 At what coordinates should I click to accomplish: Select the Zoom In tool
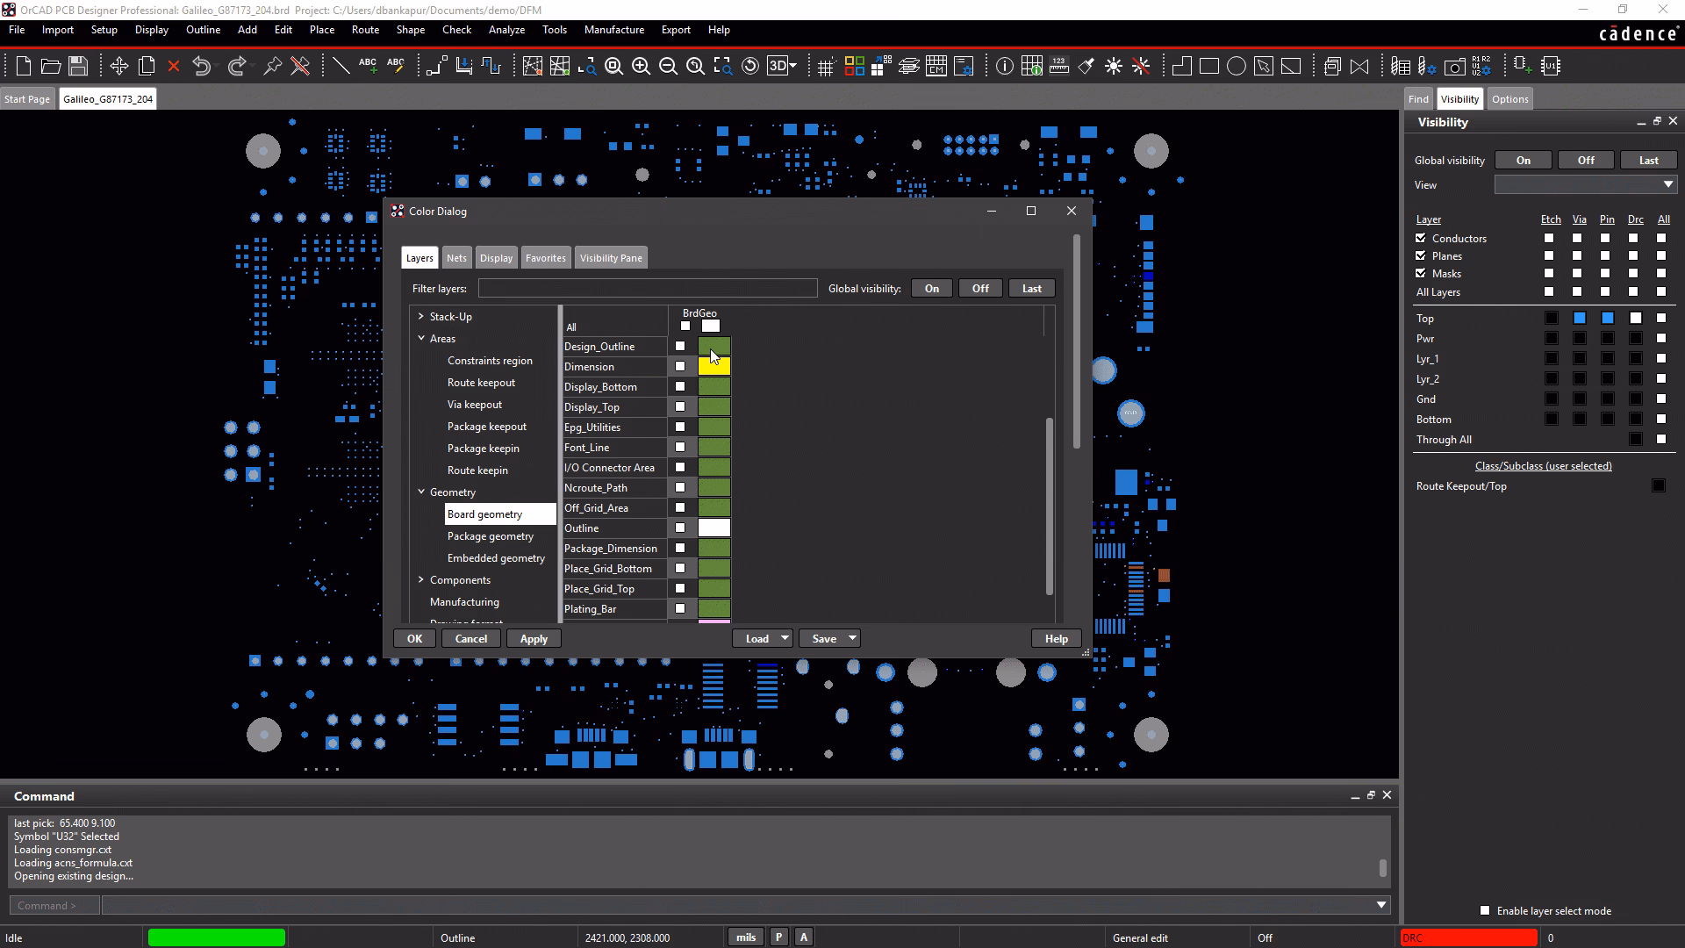click(642, 65)
